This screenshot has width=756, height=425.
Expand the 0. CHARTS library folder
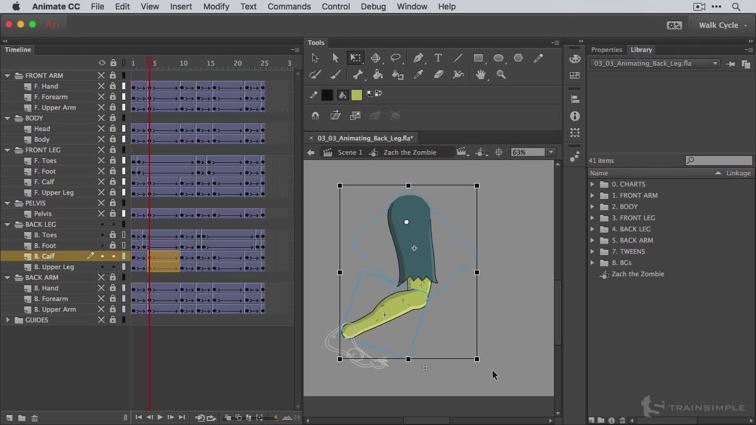pyautogui.click(x=592, y=184)
